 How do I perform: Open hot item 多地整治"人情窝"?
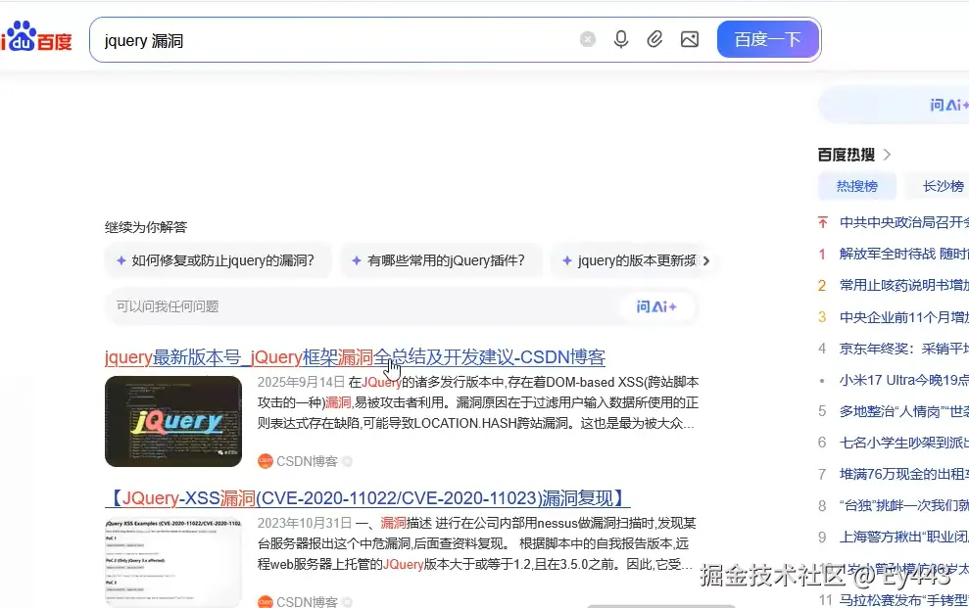pyautogui.click(x=903, y=411)
